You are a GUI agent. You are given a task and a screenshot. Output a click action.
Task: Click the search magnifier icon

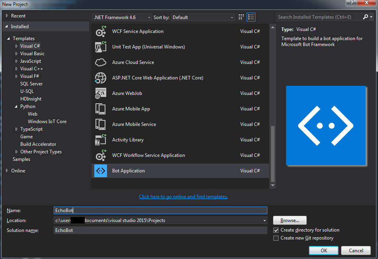tap(365, 17)
